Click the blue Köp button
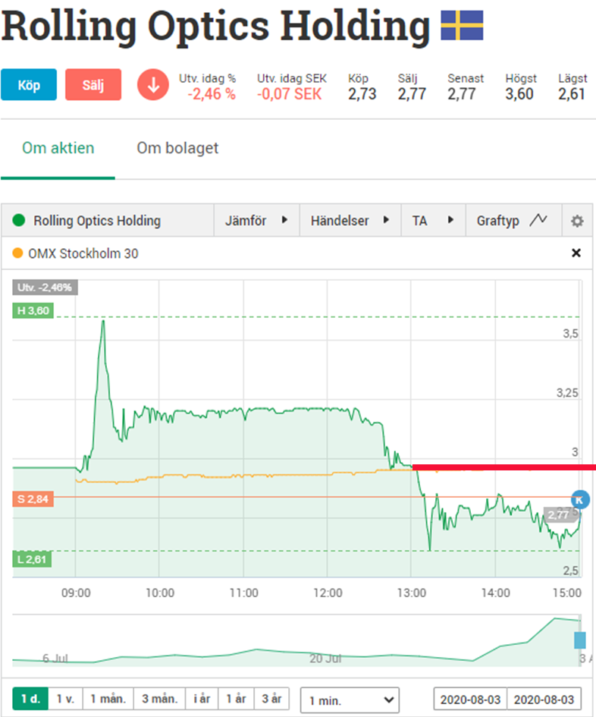Image resolution: width=596 pixels, height=717 pixels. (29, 84)
